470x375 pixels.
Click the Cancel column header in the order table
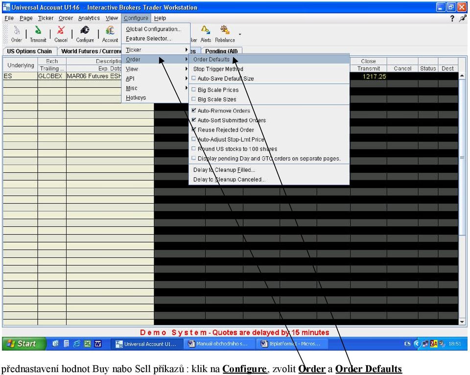click(402, 69)
